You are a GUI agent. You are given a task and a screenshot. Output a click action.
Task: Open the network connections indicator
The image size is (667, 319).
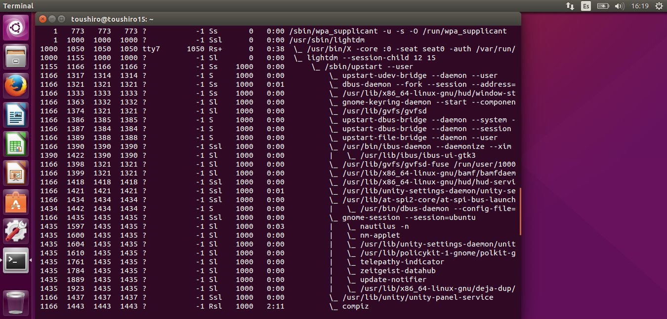pos(570,6)
